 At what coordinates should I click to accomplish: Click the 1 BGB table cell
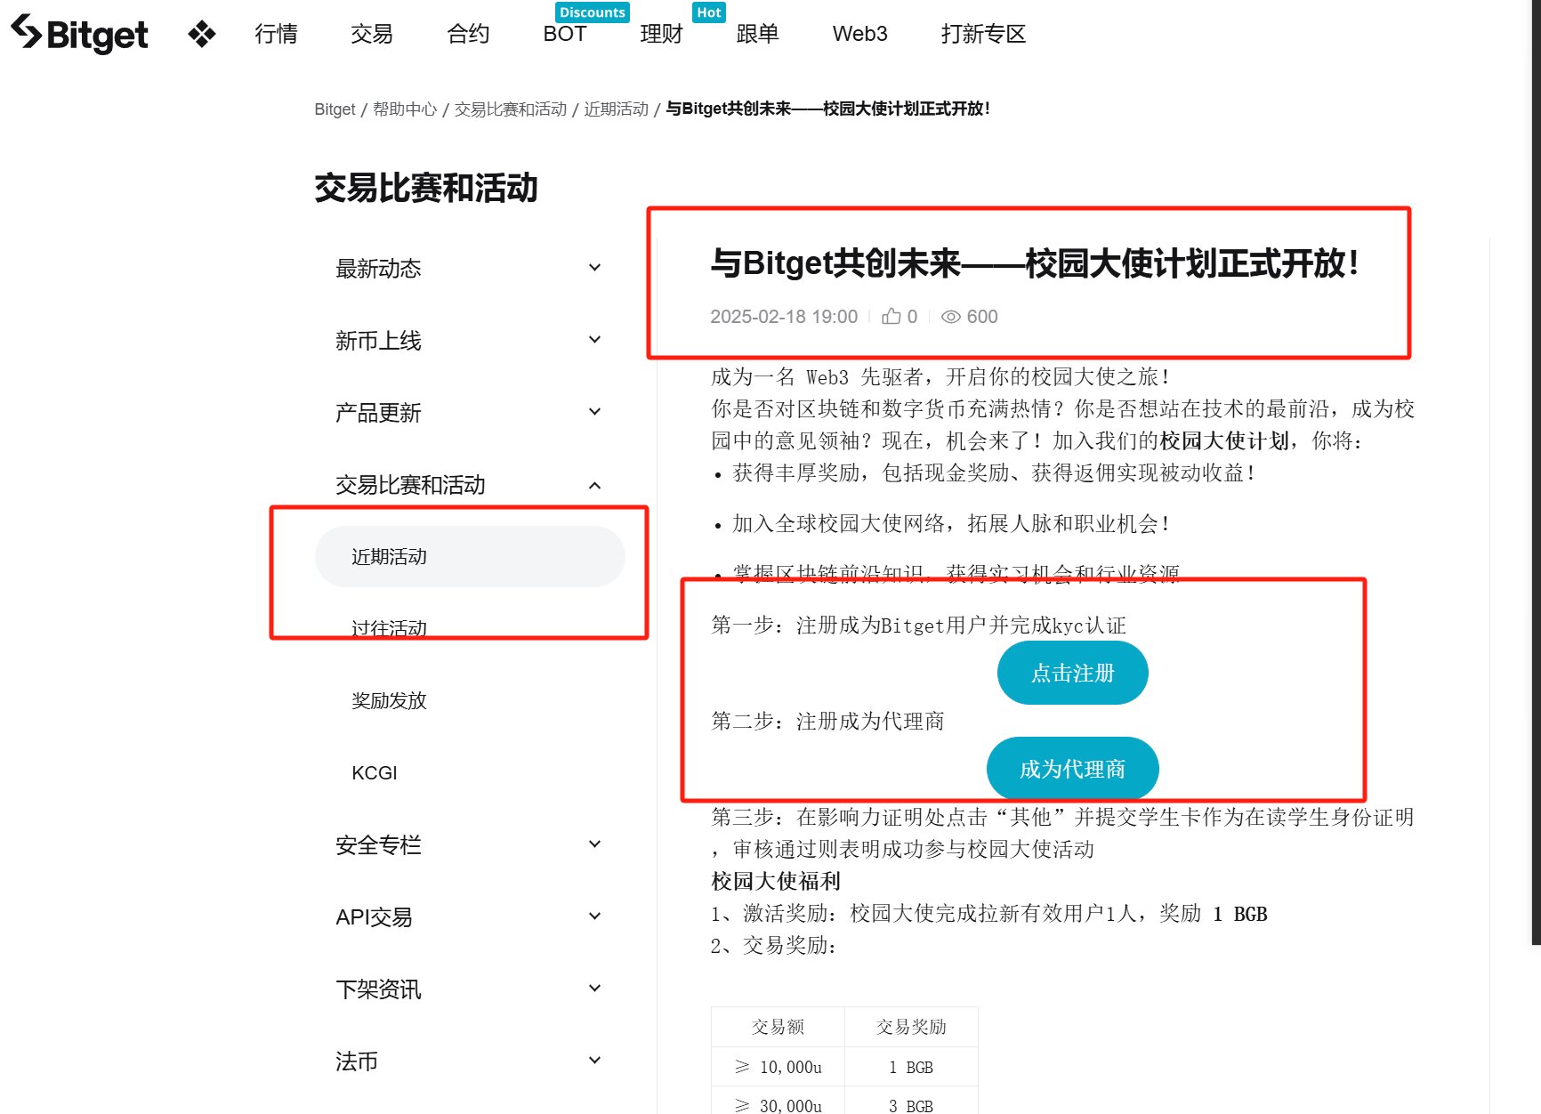[x=911, y=1067]
